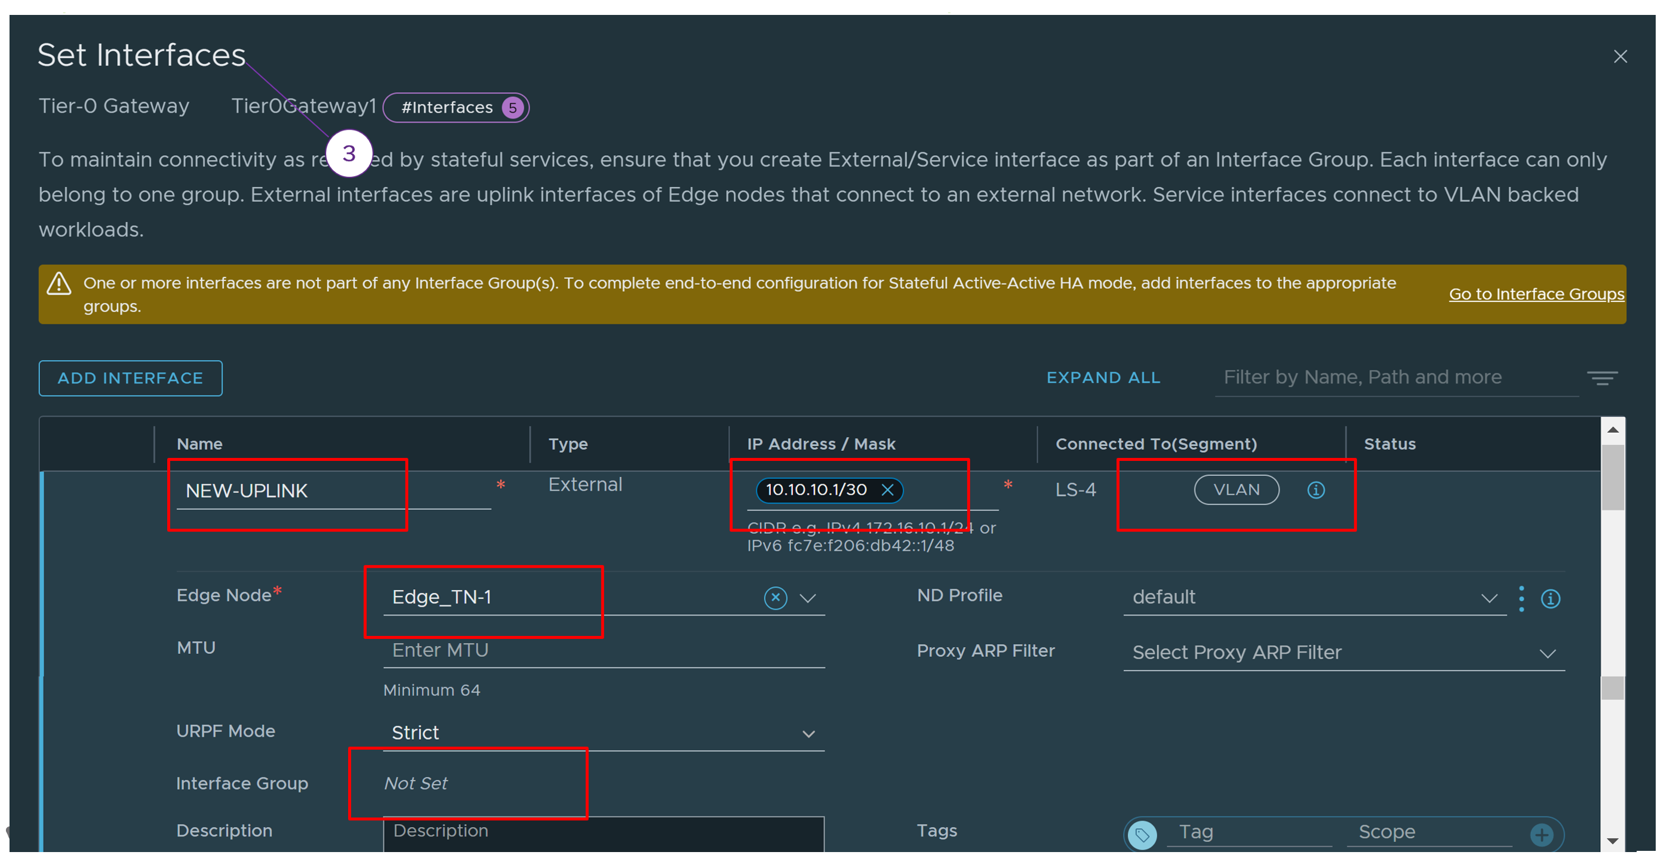Click the ADD INTERFACE button
The image size is (1670, 864).
[x=130, y=378]
